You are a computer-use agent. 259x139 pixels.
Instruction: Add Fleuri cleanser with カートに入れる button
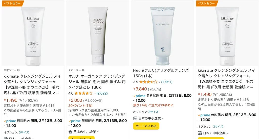point(146,126)
